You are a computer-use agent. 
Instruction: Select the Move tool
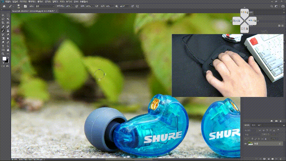click(x=3, y=15)
